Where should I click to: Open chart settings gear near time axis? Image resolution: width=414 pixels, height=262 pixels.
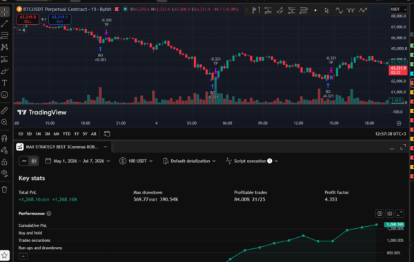(x=399, y=123)
